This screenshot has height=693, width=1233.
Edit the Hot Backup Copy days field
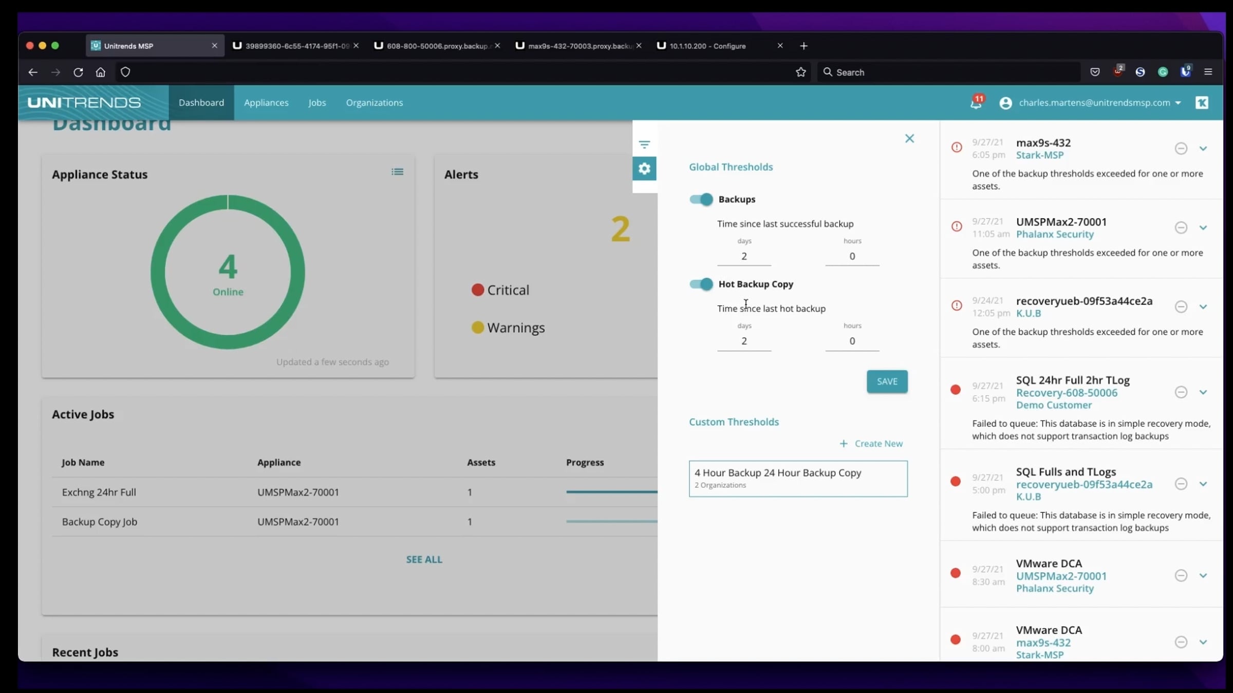744,341
